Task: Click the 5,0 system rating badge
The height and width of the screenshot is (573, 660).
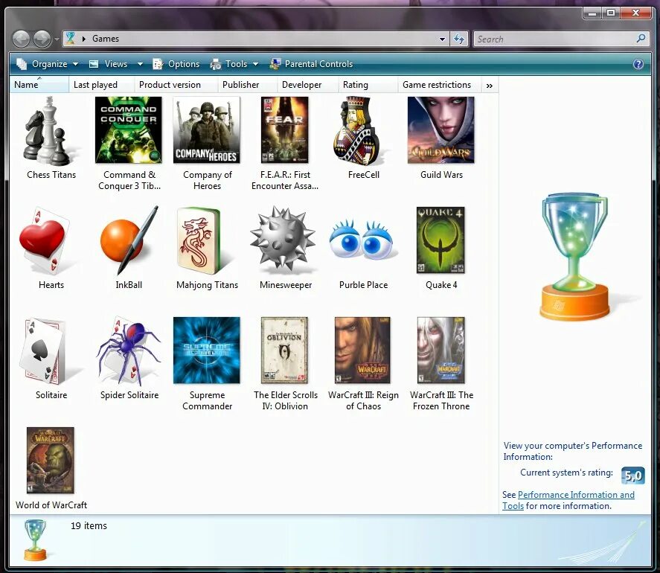Action: coord(633,476)
